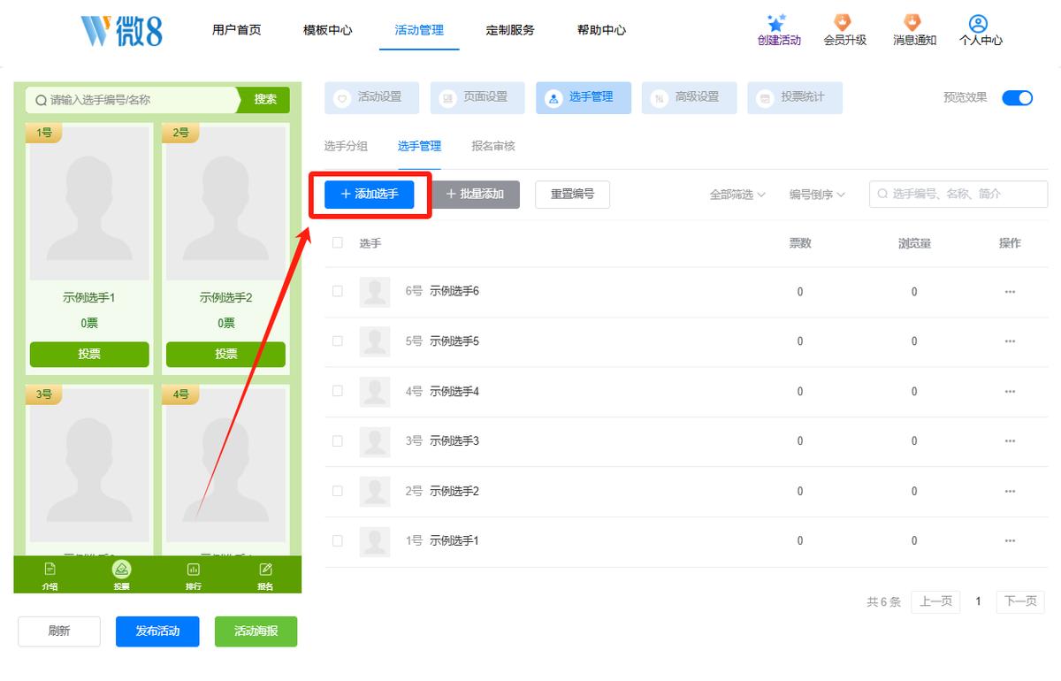Open 活动设置 section

(372, 98)
